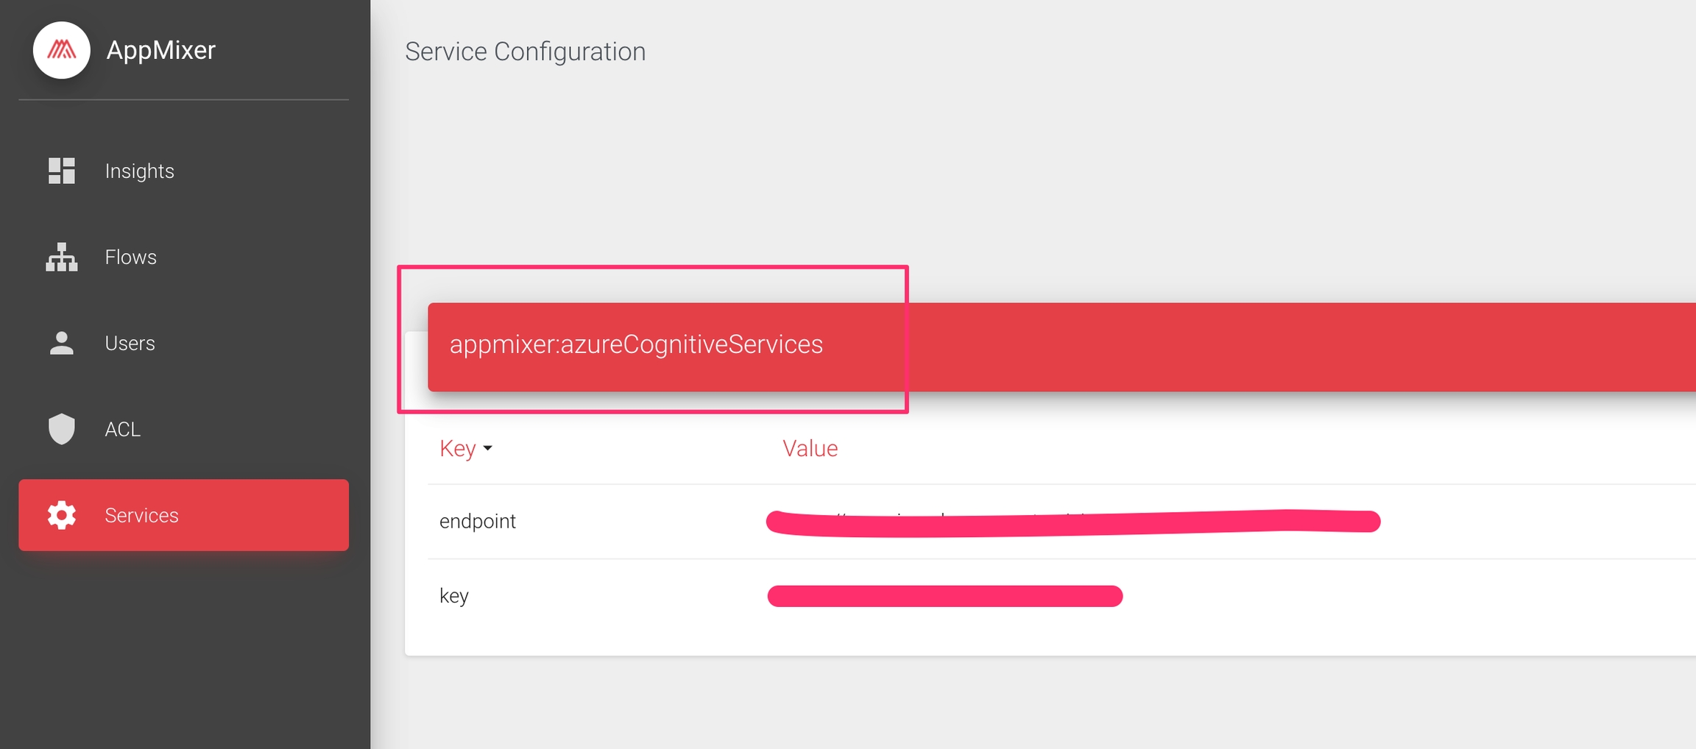Click the Value column header
This screenshot has height=749, width=1696.
[x=810, y=448]
